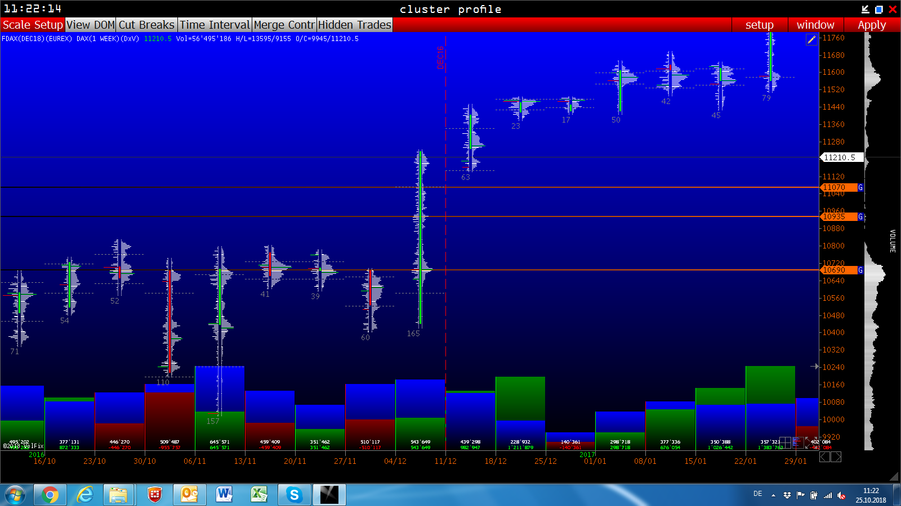Click the expand-arrows fullscreen icon
The image size is (901, 506).
click(811, 442)
